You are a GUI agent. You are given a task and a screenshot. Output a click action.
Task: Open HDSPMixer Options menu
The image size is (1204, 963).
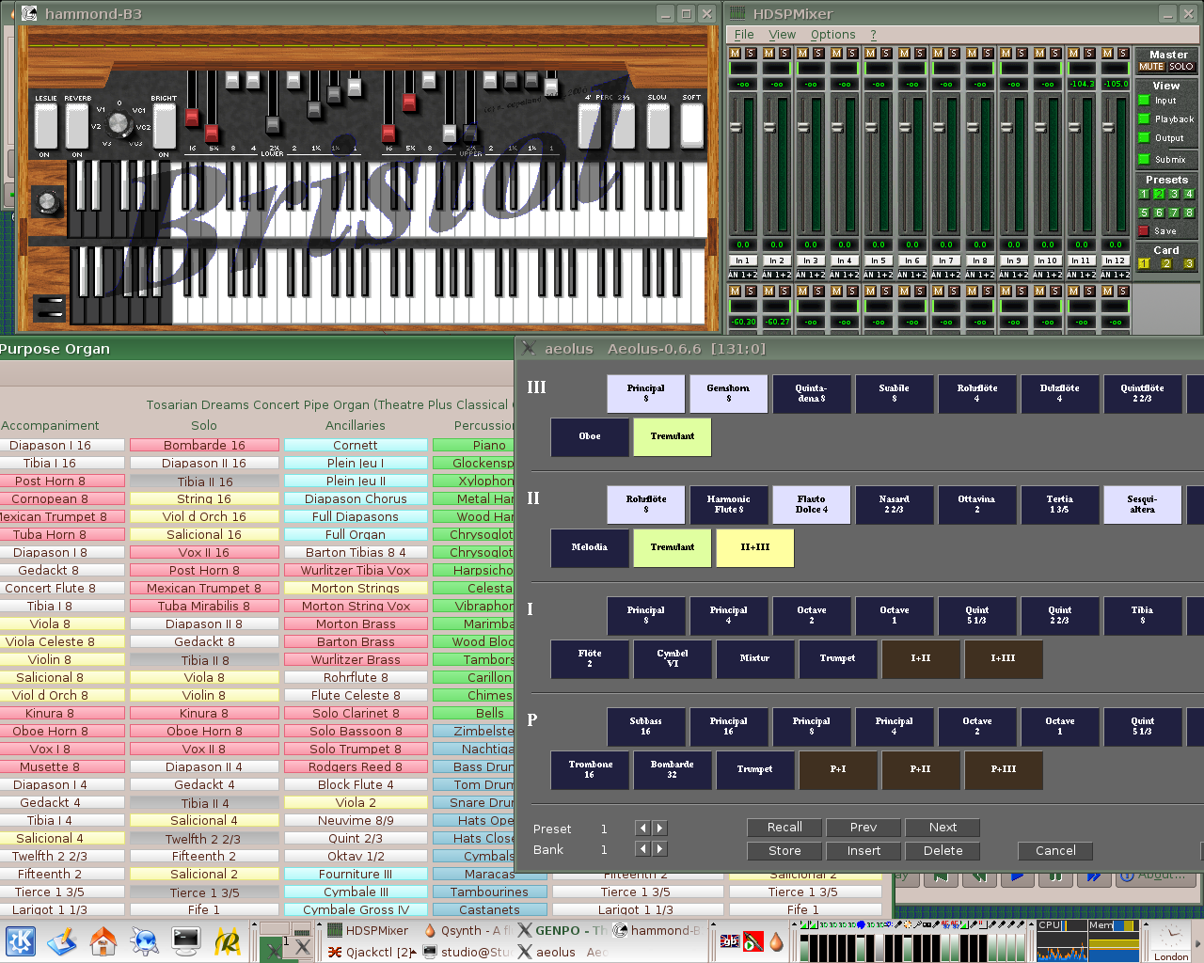coord(833,34)
